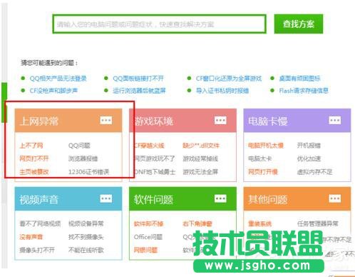The width and height of the screenshot is (355, 277).
Task: Open the DNF地下城勇士 fix
Action: pyautogui.click(x=155, y=172)
